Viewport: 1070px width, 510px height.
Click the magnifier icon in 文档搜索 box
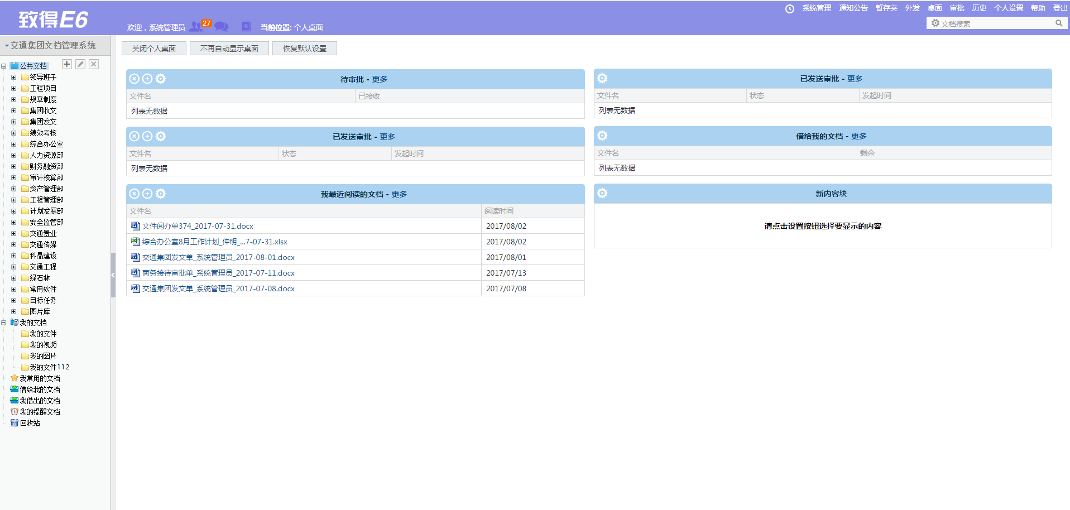[x=1059, y=23]
